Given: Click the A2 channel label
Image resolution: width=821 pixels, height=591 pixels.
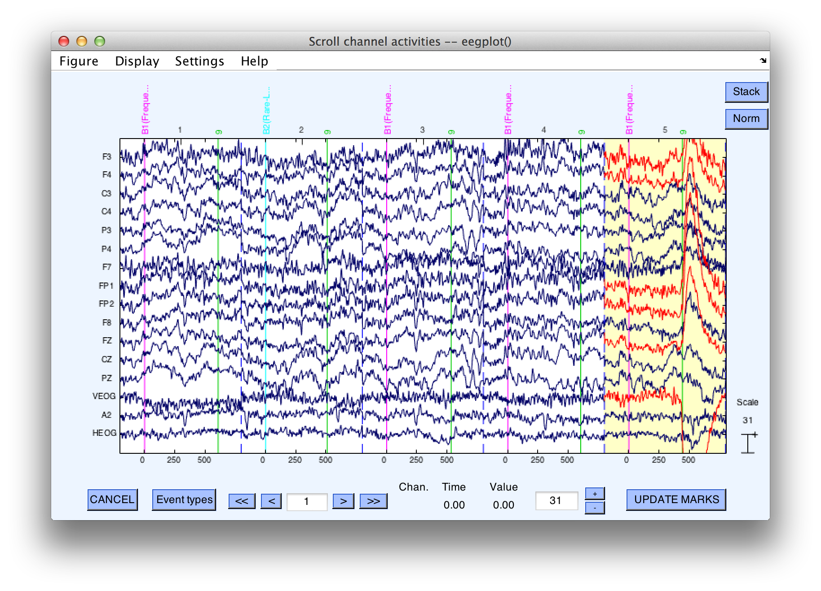Looking at the screenshot, I should pos(106,415).
